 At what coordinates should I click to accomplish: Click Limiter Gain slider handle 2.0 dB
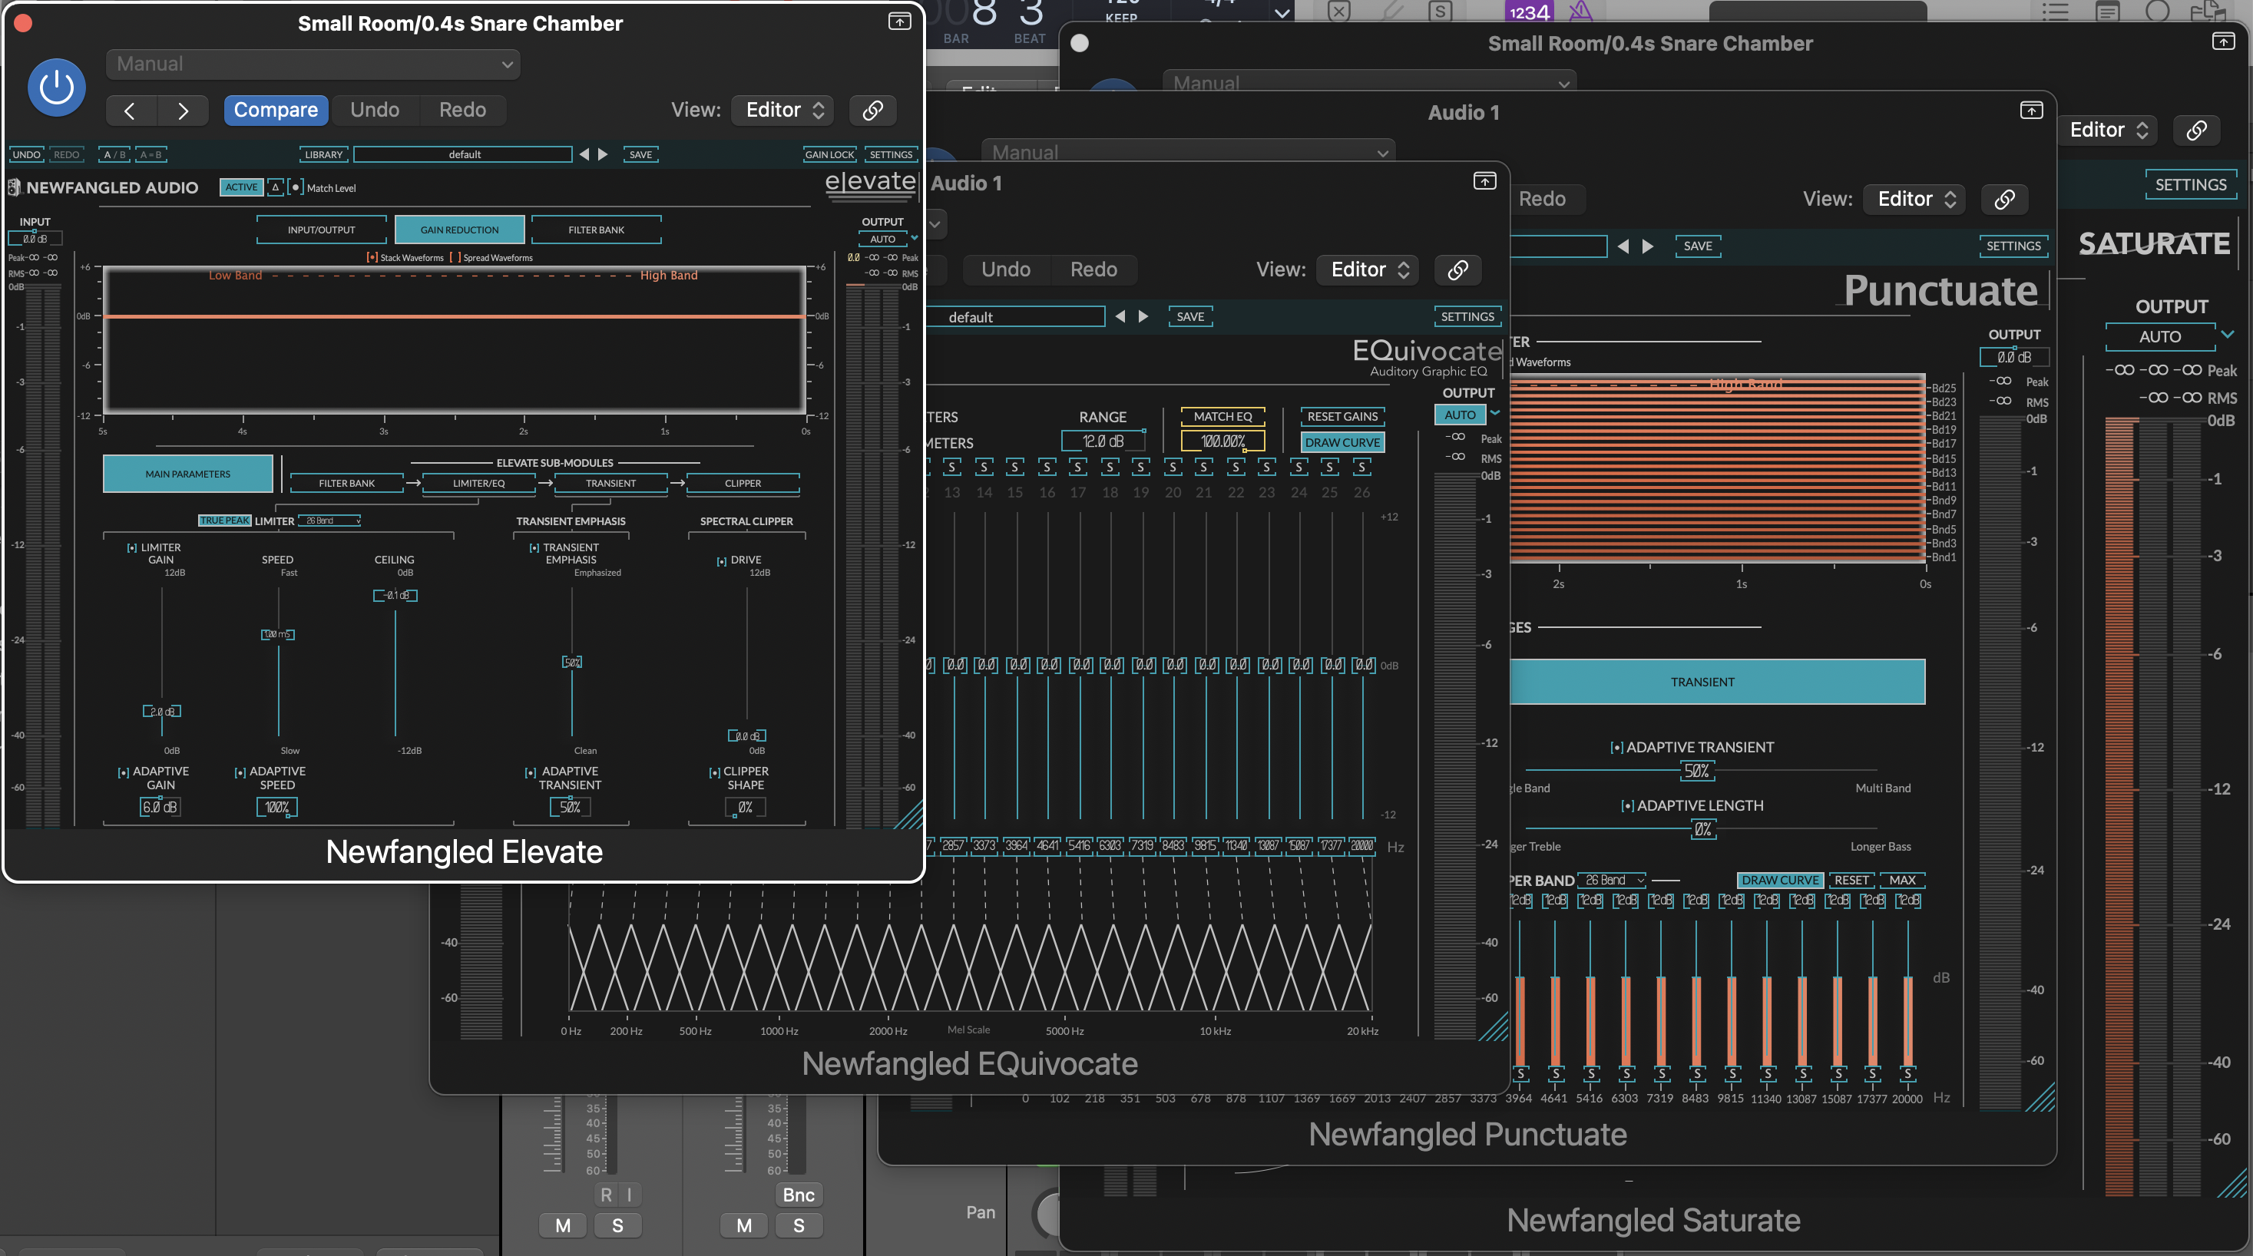tap(162, 712)
